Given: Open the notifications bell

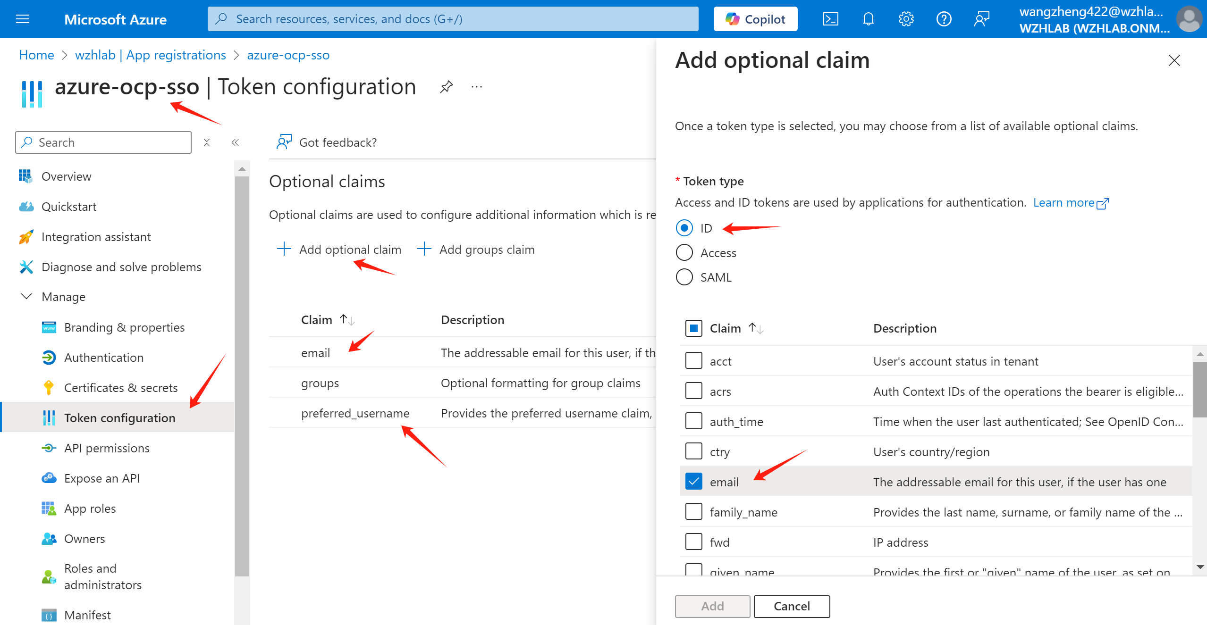Looking at the screenshot, I should click(868, 19).
